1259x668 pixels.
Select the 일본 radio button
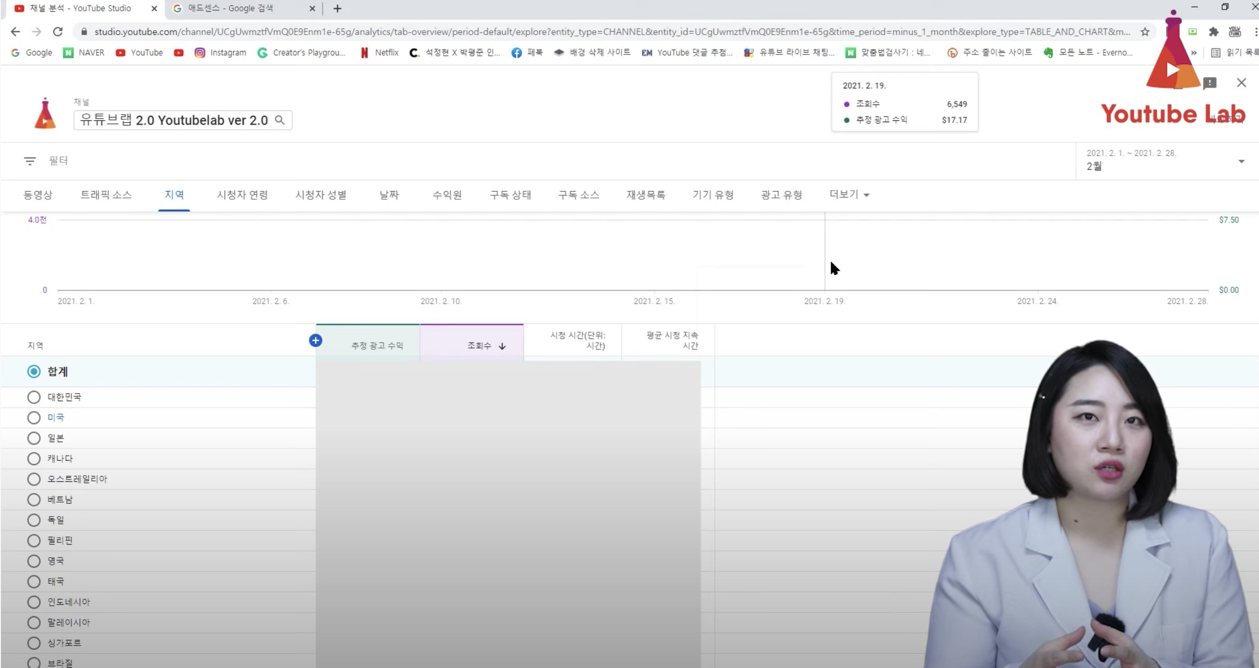click(x=34, y=438)
